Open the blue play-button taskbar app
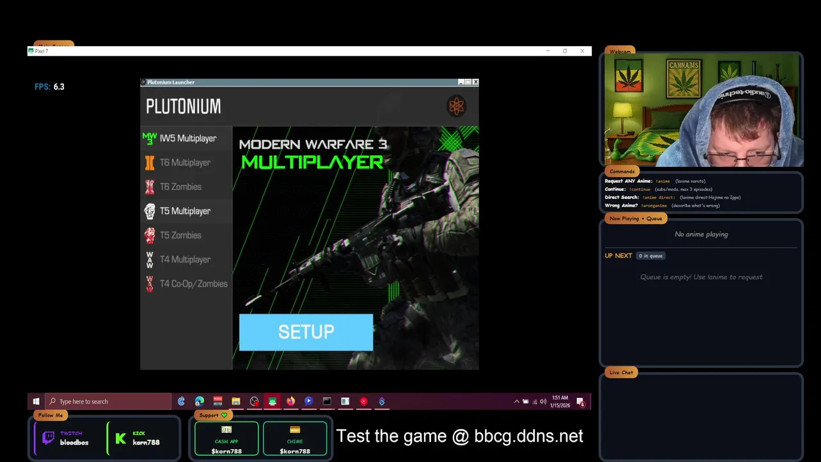Screen dimensions: 821x462 [x=309, y=402]
